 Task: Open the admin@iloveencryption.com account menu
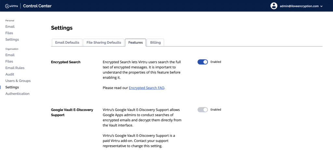point(299,6)
